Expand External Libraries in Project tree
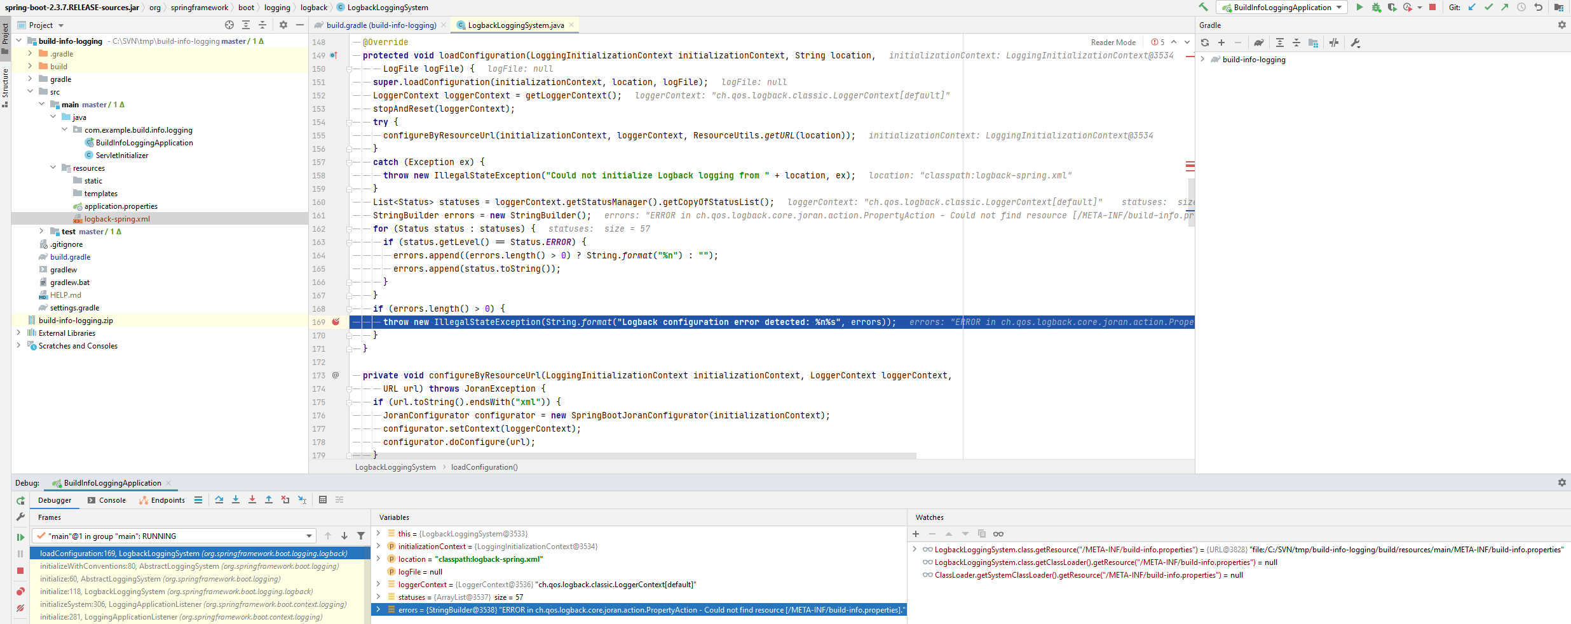 pyautogui.click(x=18, y=333)
